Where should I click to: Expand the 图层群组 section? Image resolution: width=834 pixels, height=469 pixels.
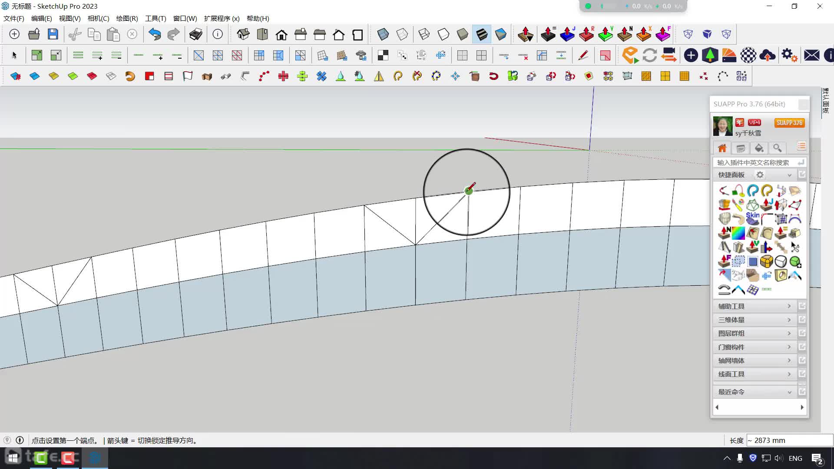tap(755, 333)
